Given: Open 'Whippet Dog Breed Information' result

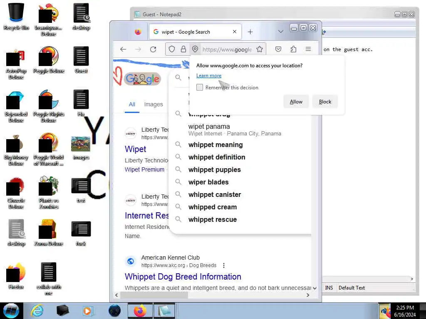Looking at the screenshot, I should tap(183, 276).
